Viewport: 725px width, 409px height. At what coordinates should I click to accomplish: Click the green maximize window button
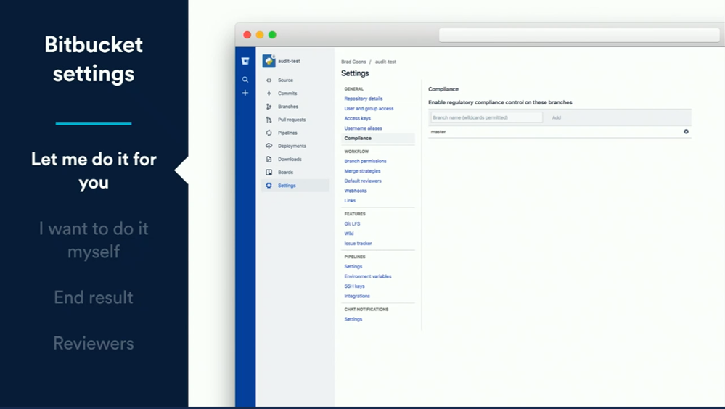tap(272, 35)
